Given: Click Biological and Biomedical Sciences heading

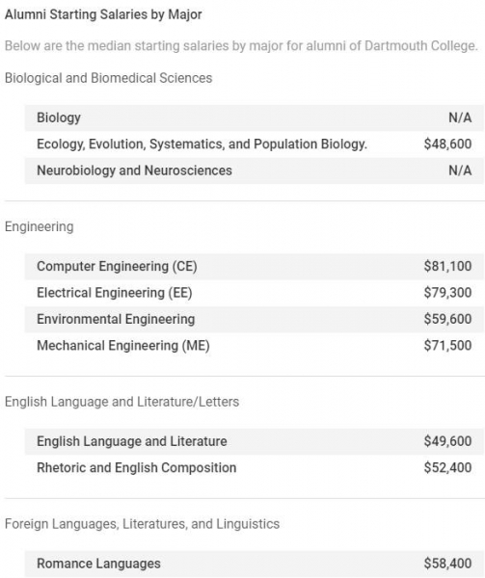Looking at the screenshot, I should click(108, 78).
